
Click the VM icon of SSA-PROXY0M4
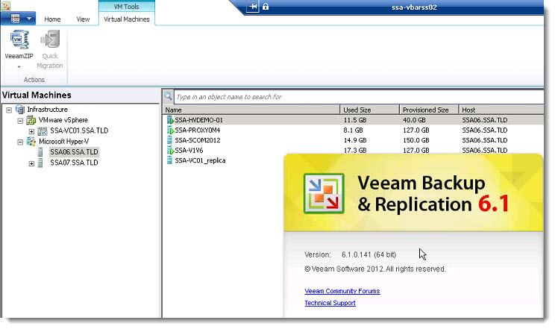click(170, 131)
